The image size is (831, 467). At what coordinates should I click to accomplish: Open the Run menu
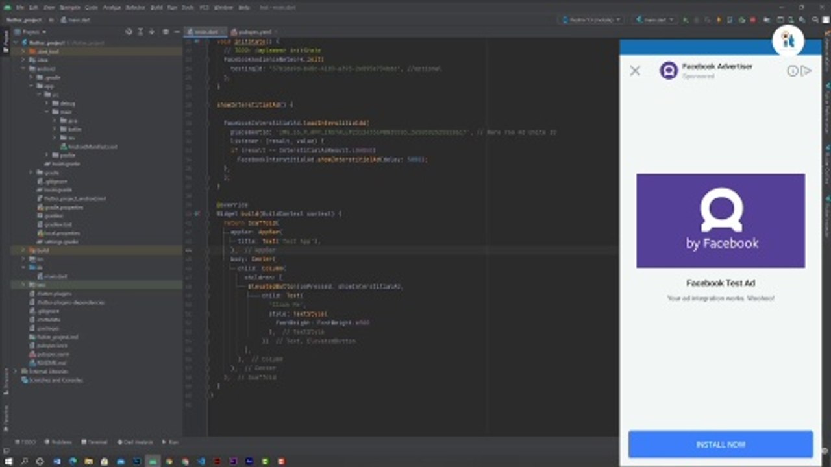pyautogui.click(x=172, y=8)
